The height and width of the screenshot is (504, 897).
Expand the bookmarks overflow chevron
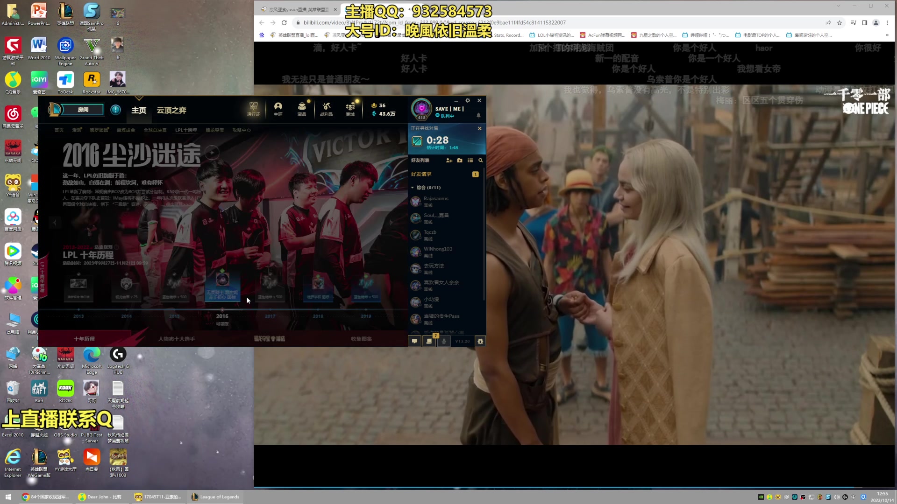887,35
